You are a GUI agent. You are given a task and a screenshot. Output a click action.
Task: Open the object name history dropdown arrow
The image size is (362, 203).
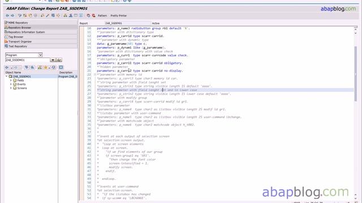coord(53,60)
